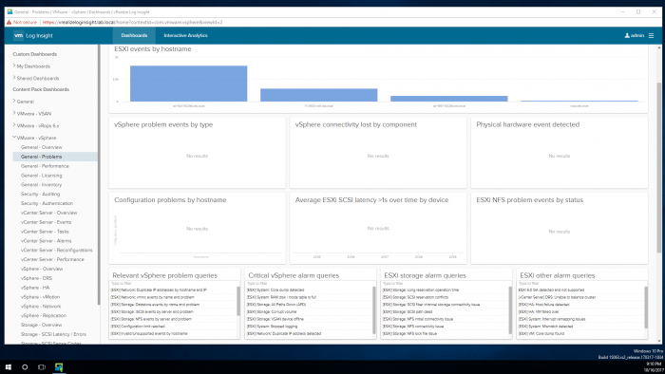Viewport: 665px width, 374px height.
Task: Open the Core dump detected query
Action: pyautogui.click(x=275, y=290)
